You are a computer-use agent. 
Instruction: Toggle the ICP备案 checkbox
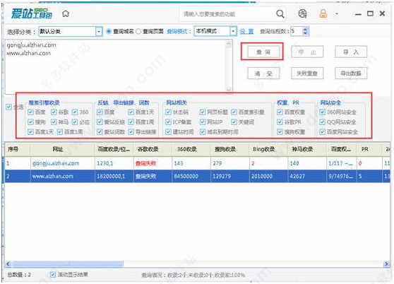tap(168, 122)
